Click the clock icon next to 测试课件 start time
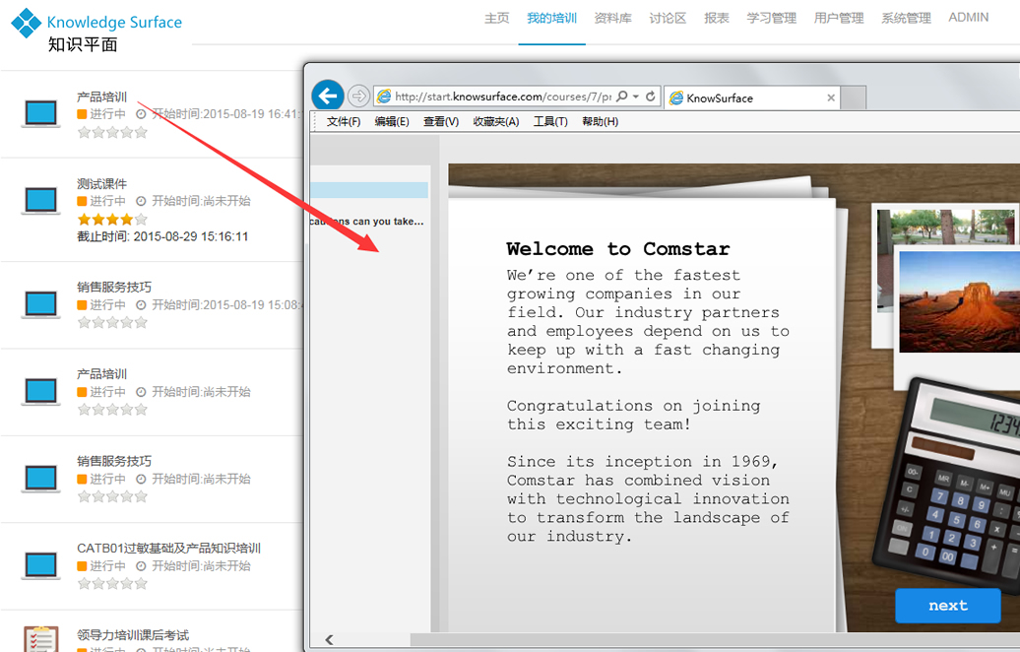This screenshot has height=652, width=1020. coord(141,201)
